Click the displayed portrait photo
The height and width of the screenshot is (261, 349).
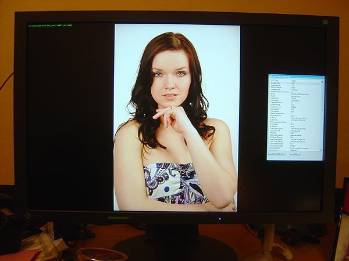(177, 117)
